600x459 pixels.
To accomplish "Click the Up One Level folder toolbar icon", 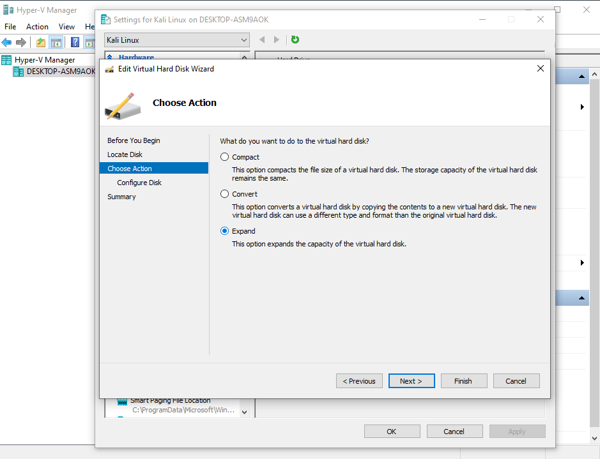I will 41,42.
